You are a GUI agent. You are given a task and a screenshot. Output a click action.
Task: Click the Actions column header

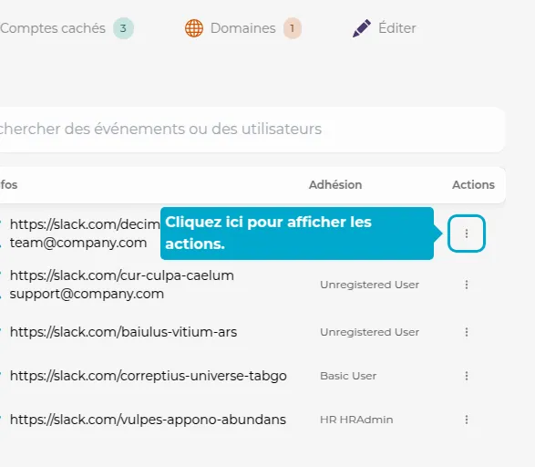point(473,184)
